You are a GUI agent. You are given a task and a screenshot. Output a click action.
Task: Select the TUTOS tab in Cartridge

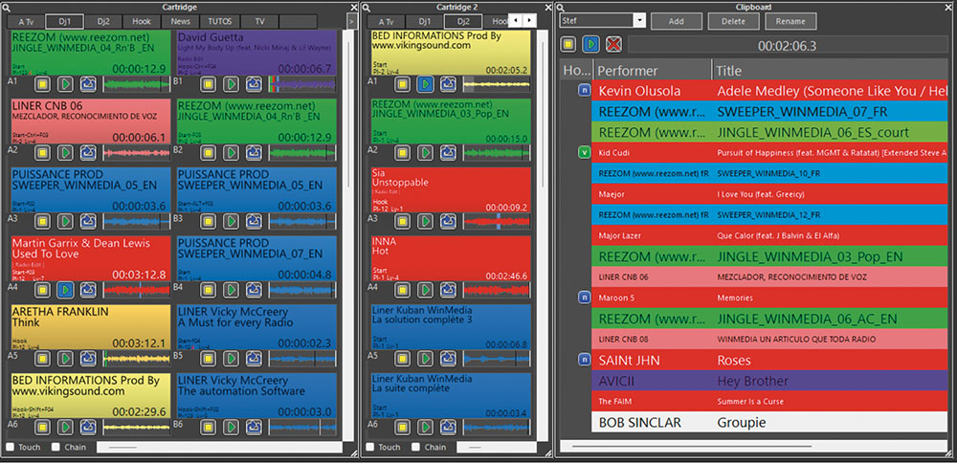217,20
